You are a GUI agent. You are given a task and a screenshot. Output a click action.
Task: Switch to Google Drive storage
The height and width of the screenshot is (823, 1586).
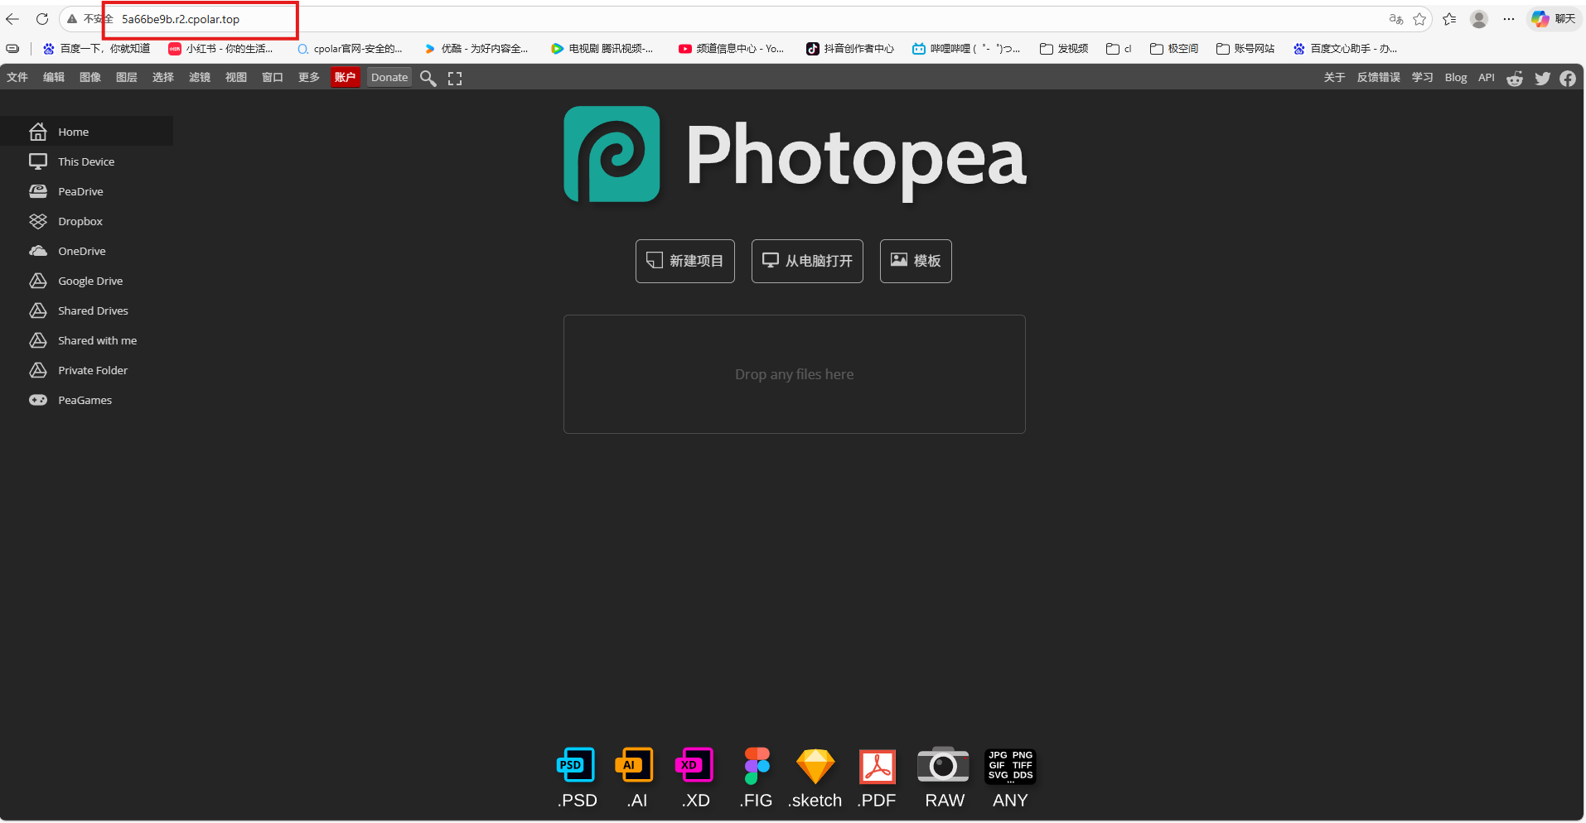click(87, 281)
